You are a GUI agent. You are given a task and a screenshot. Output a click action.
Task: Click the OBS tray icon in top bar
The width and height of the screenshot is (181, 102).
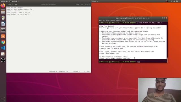click(x=167, y=1)
